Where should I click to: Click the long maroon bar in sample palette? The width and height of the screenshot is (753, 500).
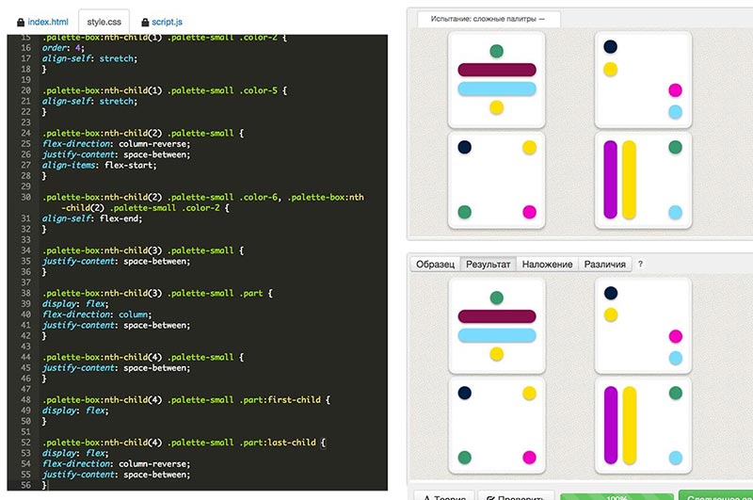click(x=497, y=70)
